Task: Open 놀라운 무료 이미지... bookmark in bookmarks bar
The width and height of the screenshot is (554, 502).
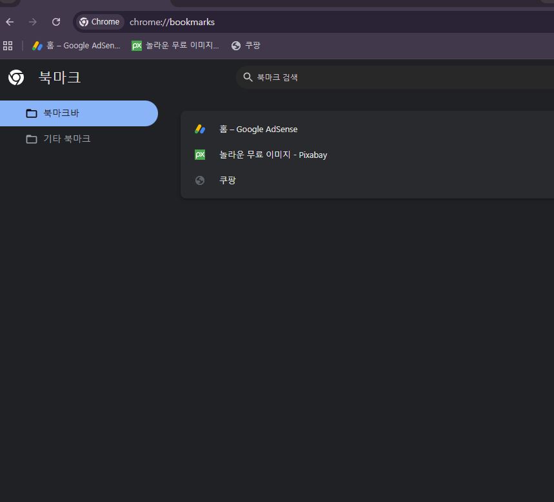Action: (175, 46)
